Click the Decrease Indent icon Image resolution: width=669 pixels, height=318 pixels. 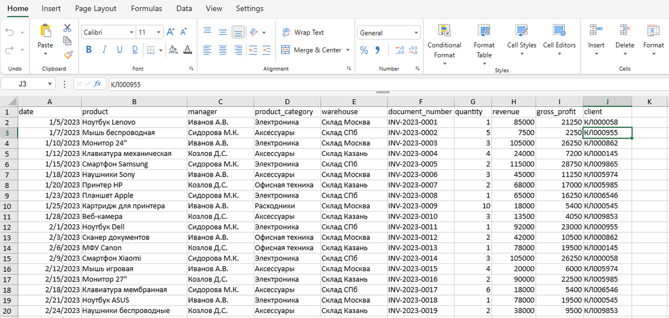[253, 50]
